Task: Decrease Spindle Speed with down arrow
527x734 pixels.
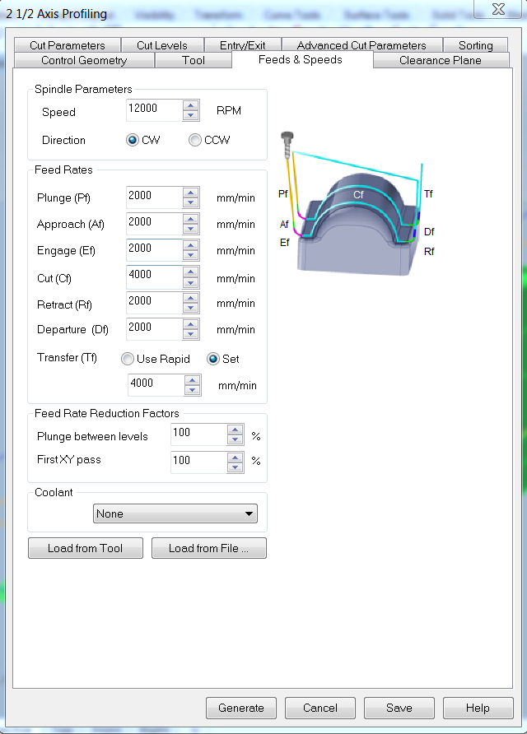Action: (190, 116)
